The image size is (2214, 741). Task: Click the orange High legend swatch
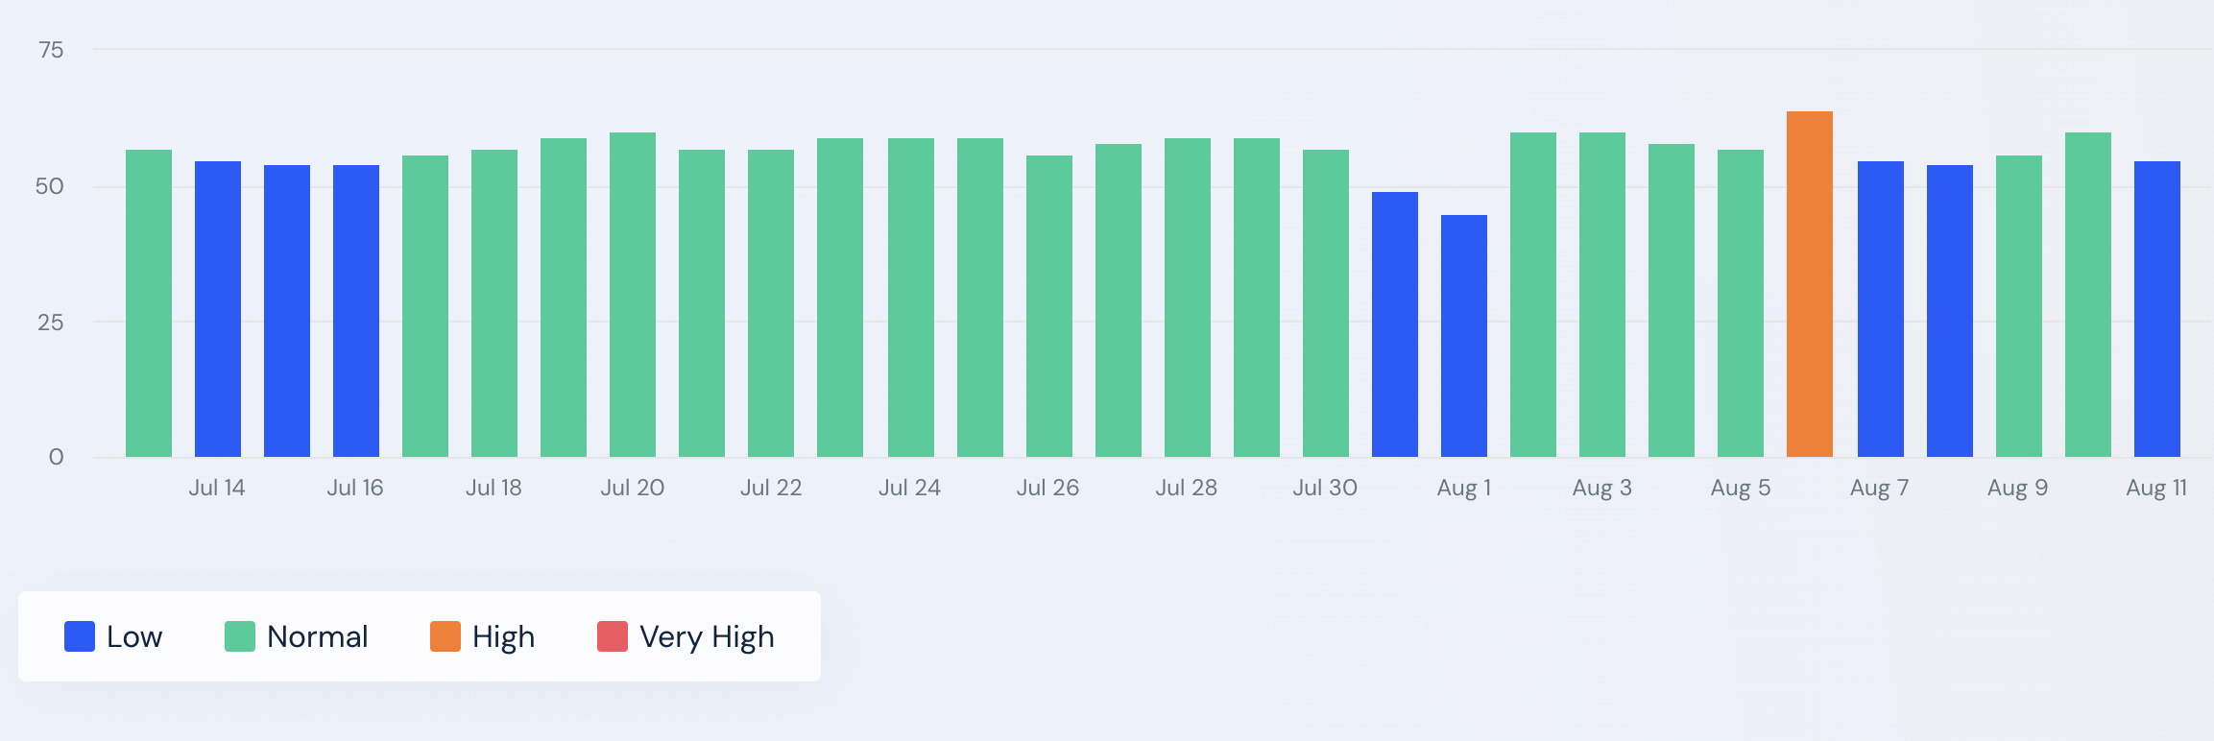[445, 636]
